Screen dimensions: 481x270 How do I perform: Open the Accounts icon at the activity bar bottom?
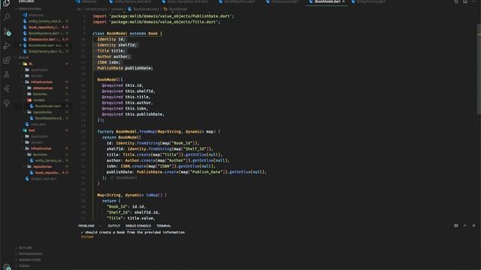(x=7, y=267)
